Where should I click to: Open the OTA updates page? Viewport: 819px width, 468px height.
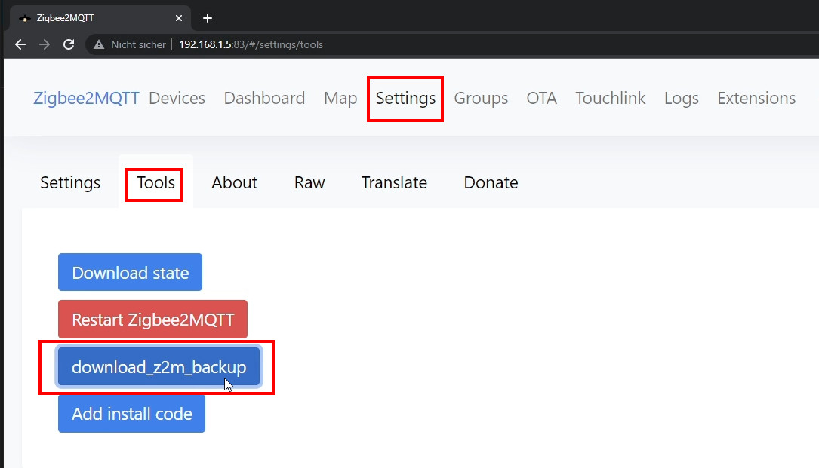[x=541, y=98]
